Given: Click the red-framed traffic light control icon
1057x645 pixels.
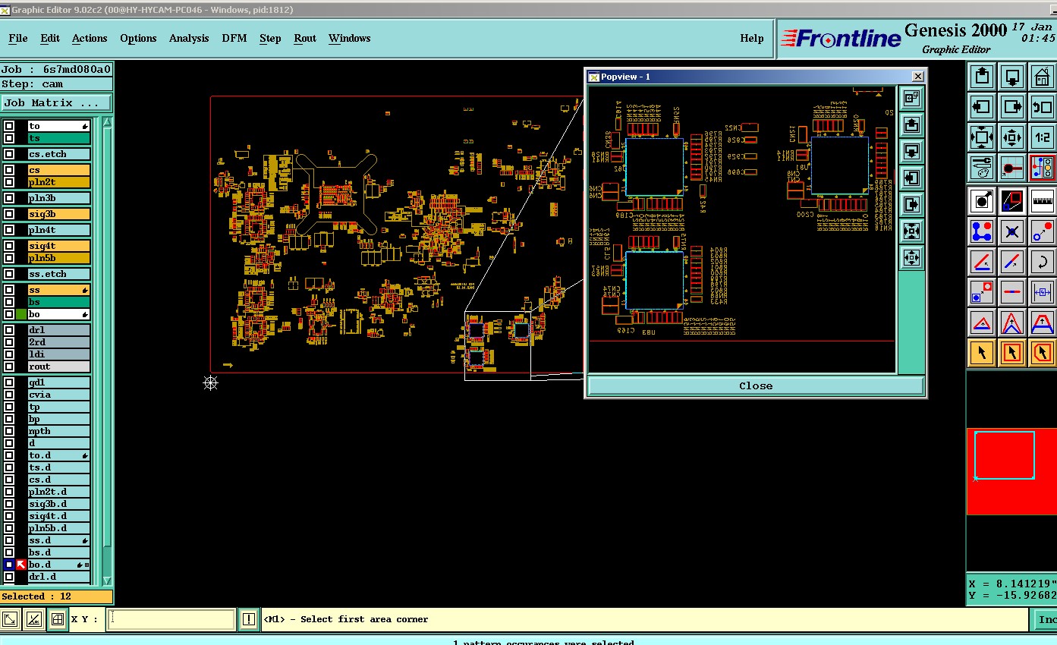Looking at the screenshot, I should coord(1043,168).
